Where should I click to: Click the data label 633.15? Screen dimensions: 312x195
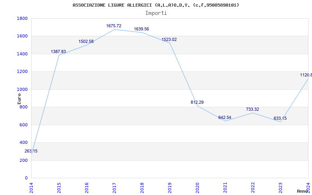[x=280, y=118]
